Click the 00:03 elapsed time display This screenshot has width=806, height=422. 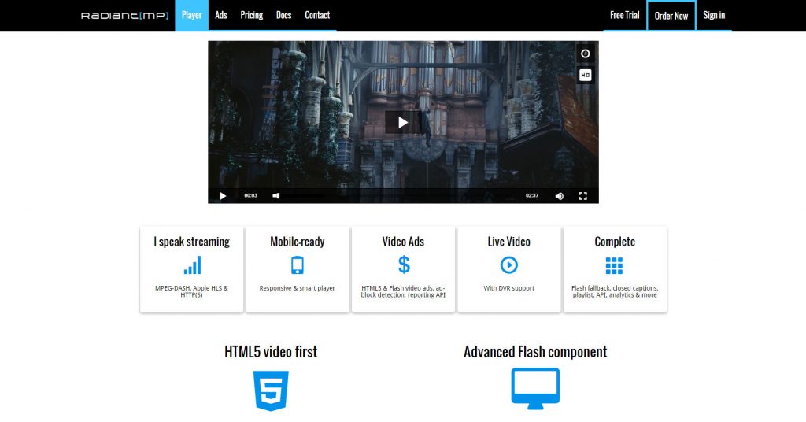(250, 196)
